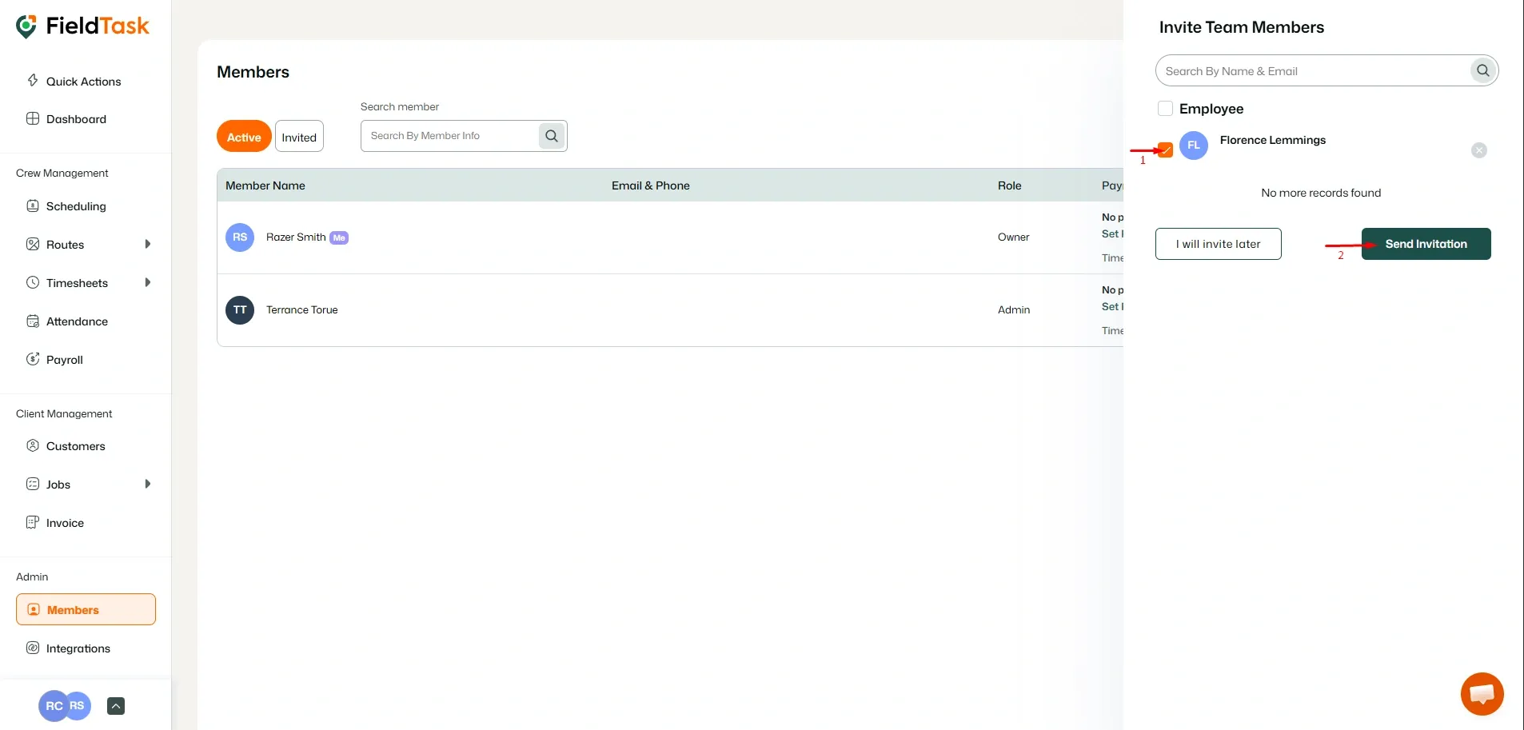1524x730 pixels.
Task: Click the Send Invitation button
Action: coord(1426,243)
